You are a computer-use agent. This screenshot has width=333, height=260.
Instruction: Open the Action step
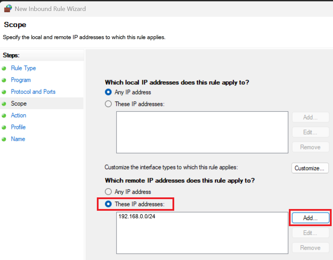click(x=18, y=115)
